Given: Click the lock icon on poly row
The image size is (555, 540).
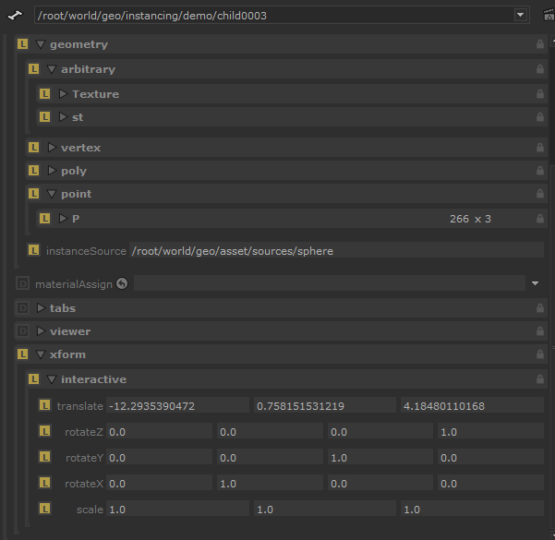Looking at the screenshot, I should point(540,171).
